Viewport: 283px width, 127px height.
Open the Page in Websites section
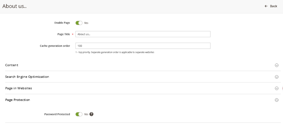click(x=19, y=88)
